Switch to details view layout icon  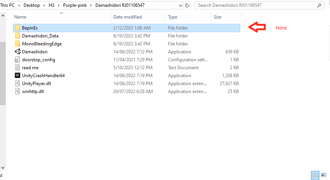coord(315,175)
